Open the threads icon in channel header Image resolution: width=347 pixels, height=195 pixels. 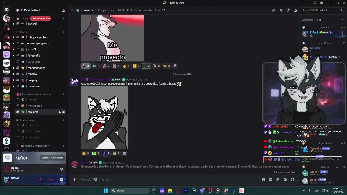click(x=274, y=10)
